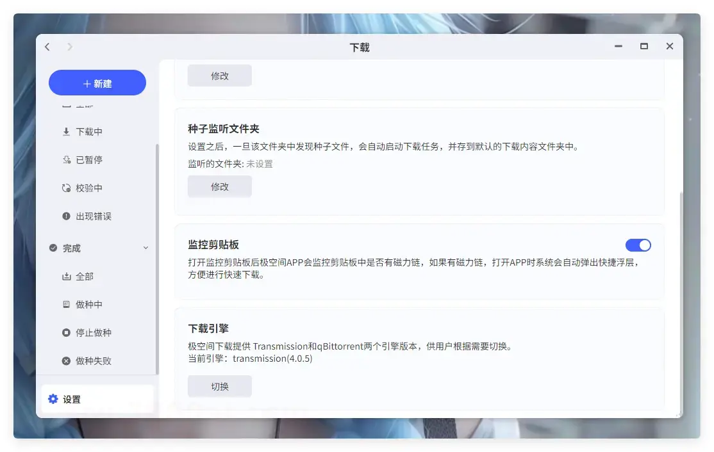Click the back navigation arrow

click(x=47, y=47)
